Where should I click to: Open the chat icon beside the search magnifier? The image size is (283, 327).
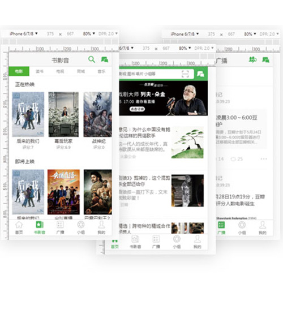coord(105,59)
